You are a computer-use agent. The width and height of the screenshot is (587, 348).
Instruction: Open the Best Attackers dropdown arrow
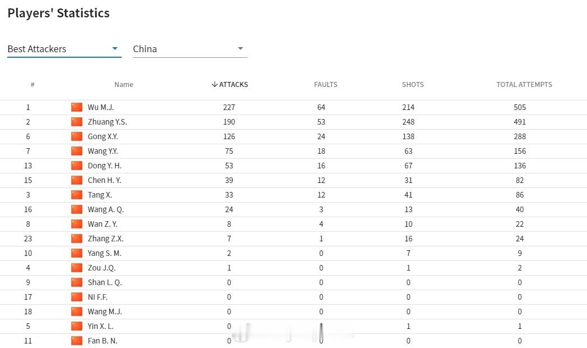tap(115, 48)
